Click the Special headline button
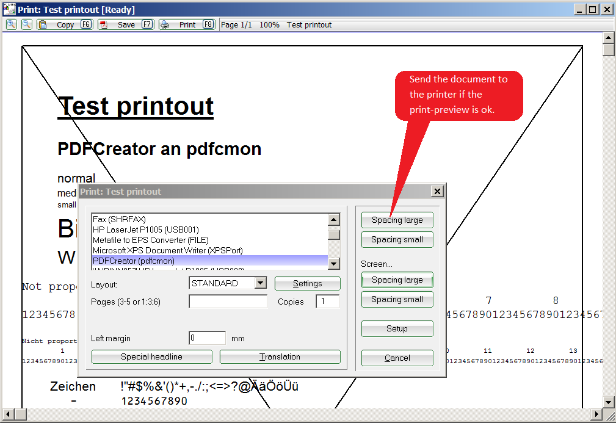The image size is (616, 423). (151, 357)
